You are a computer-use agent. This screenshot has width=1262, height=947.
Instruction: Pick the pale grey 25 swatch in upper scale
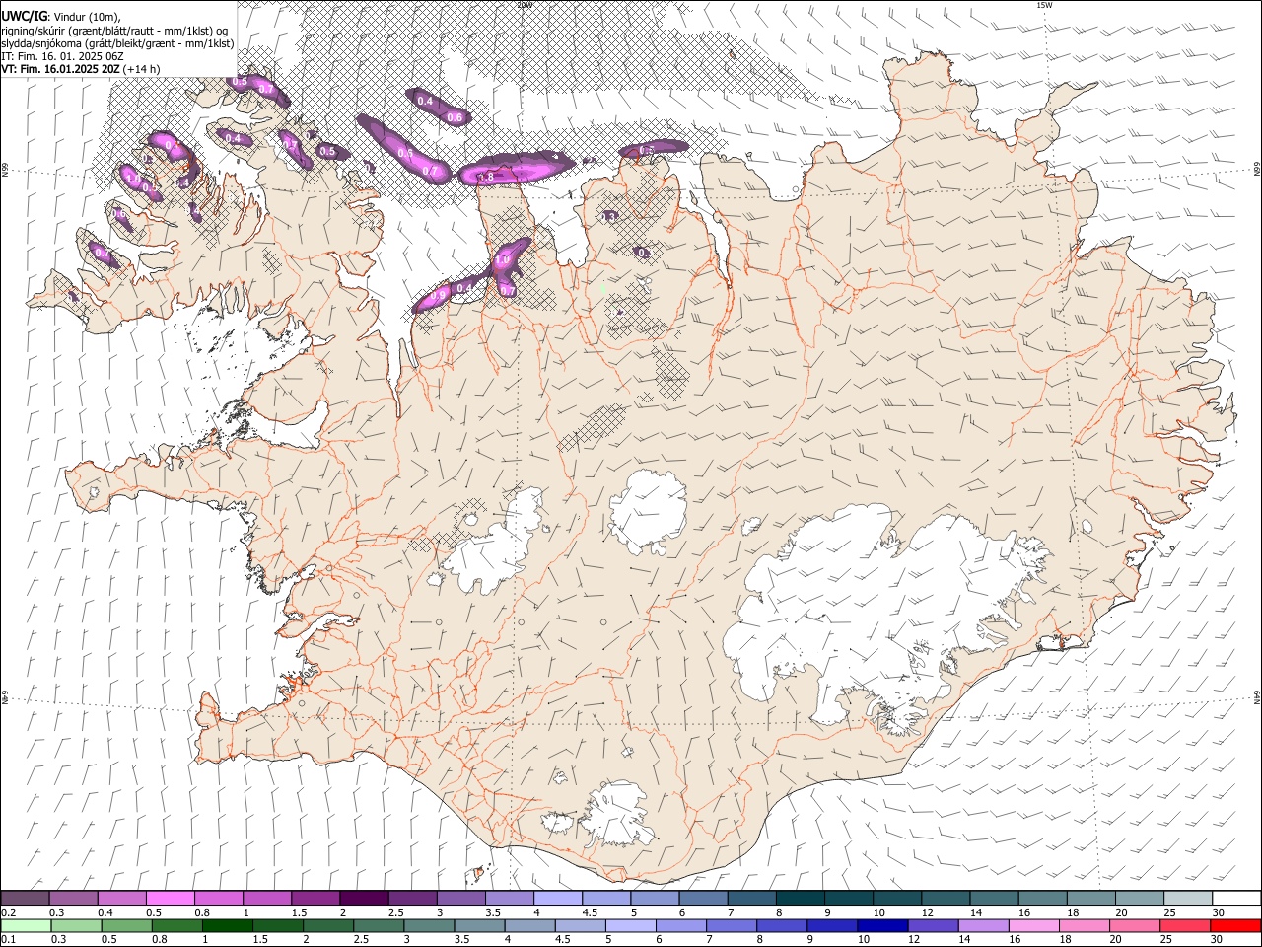(x=1188, y=898)
